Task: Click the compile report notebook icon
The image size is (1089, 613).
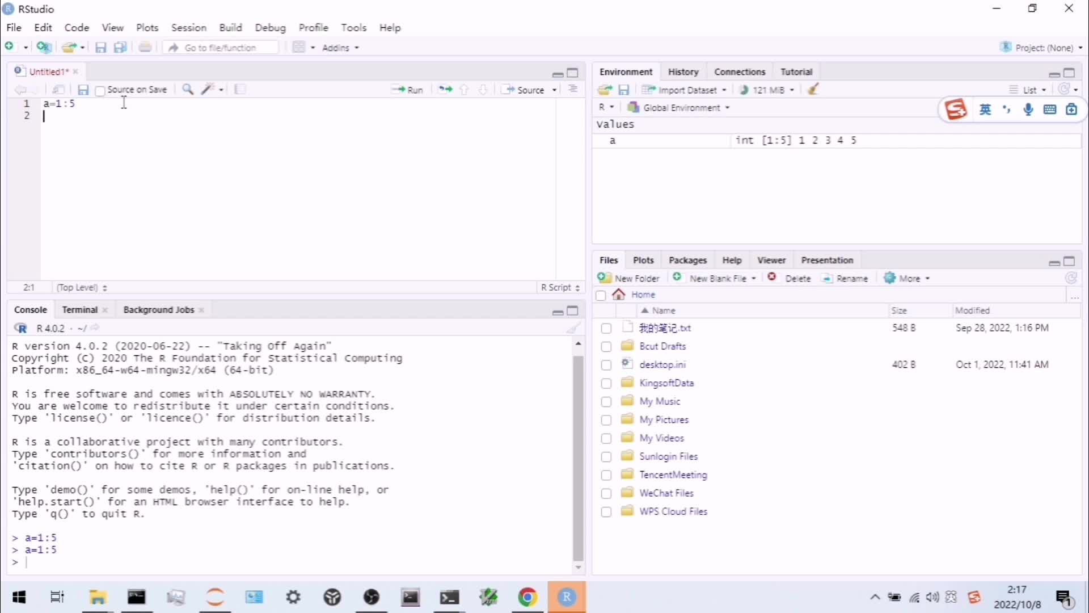Action: (240, 89)
